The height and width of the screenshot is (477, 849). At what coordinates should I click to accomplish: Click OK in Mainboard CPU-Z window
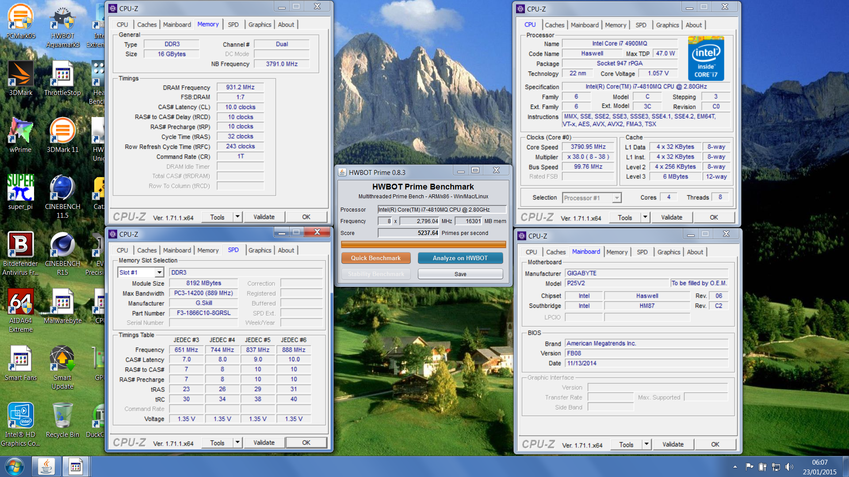click(715, 444)
